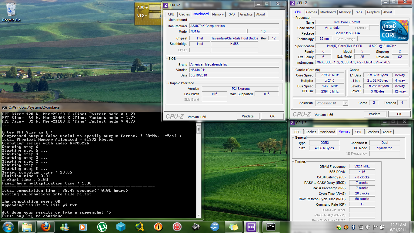The width and height of the screenshot is (414, 233).
Task: Click the Code Name Arrandale field
Action: tap(332, 28)
